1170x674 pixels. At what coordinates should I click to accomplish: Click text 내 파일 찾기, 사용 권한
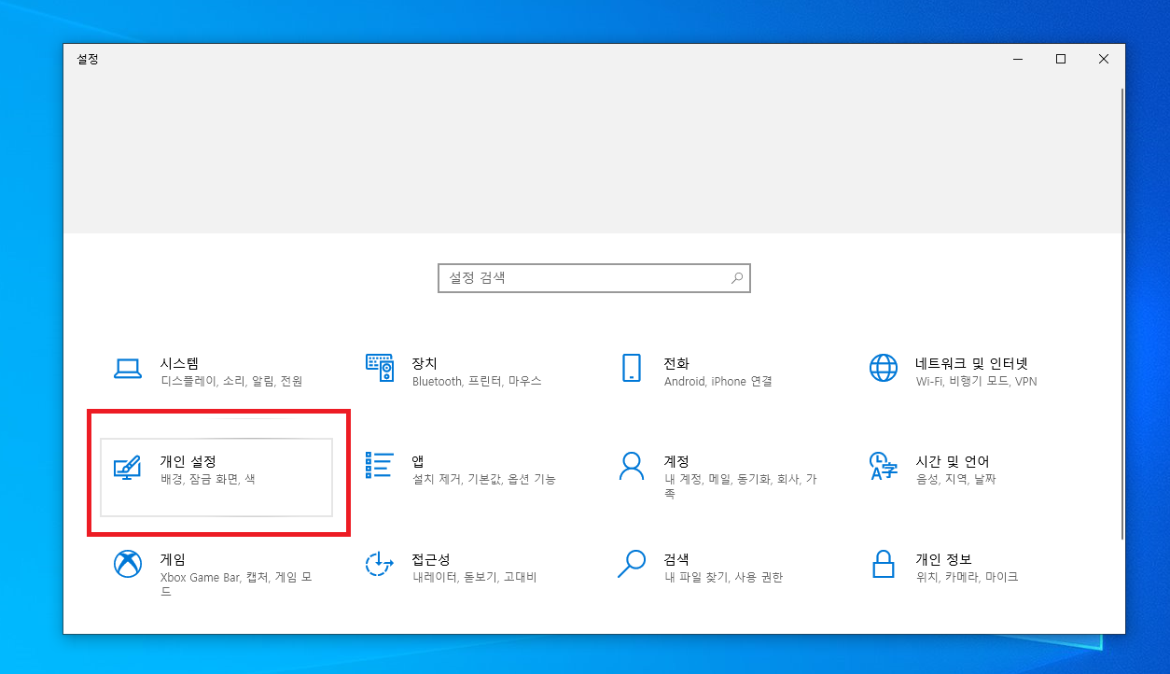(x=723, y=577)
